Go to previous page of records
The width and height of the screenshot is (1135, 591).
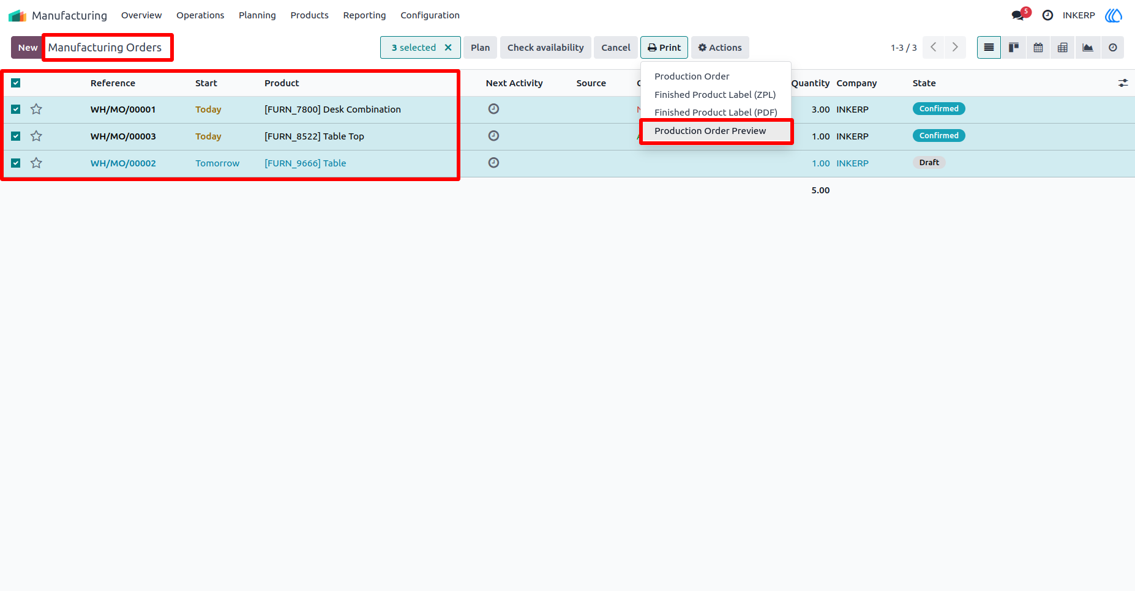933,48
